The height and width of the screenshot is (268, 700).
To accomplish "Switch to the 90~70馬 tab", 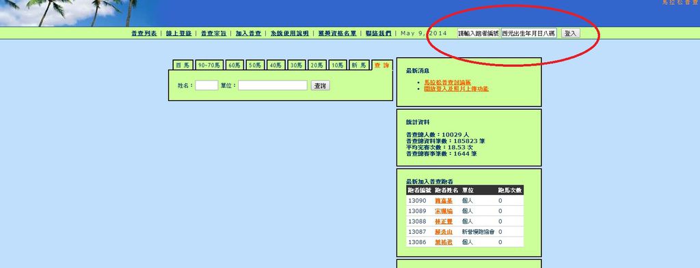I will [209, 65].
